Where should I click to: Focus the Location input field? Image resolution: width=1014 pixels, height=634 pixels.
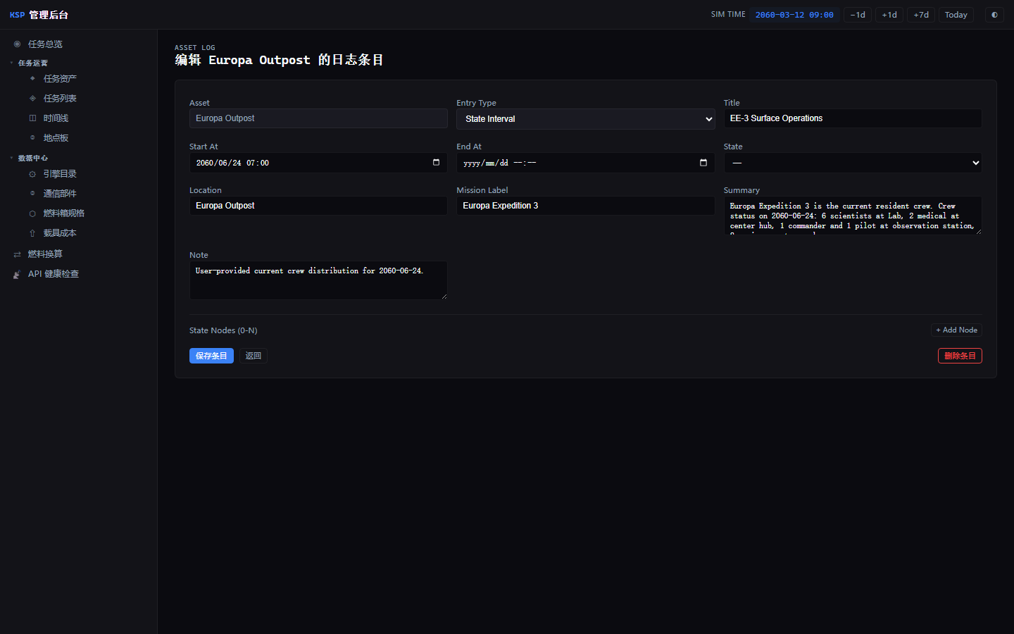[318, 206]
